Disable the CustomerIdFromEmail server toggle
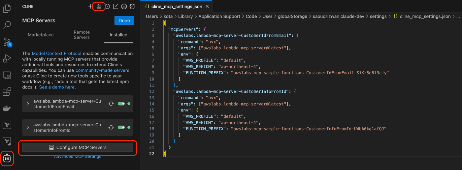 121,104
